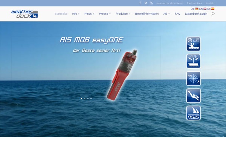Screen dimensions: 226x150
Task: Open the FAQ menu item
Action: (177, 14)
